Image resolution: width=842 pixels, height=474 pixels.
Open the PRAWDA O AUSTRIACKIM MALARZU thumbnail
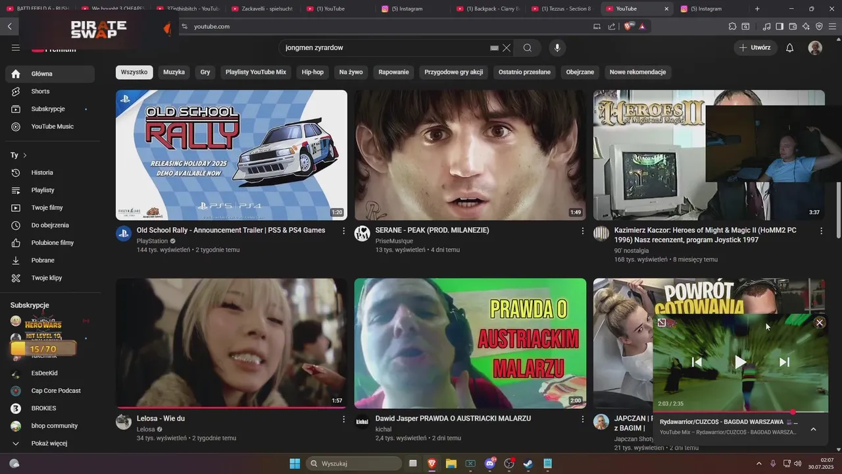[x=470, y=343]
